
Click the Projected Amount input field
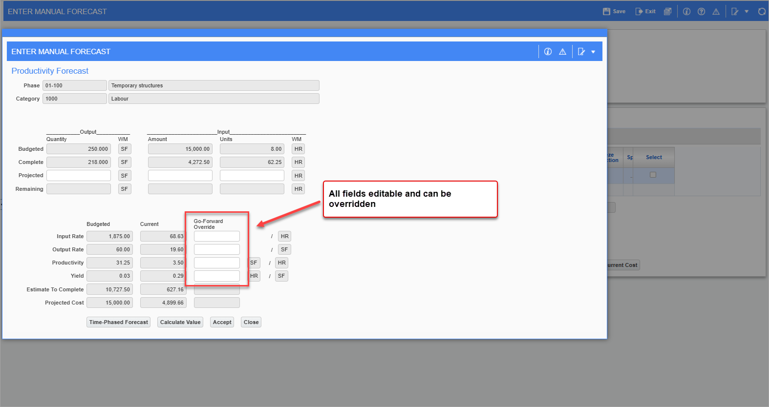[x=180, y=175]
